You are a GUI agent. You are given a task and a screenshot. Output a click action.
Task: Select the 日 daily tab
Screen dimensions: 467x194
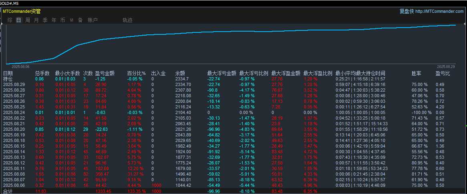pos(19,20)
